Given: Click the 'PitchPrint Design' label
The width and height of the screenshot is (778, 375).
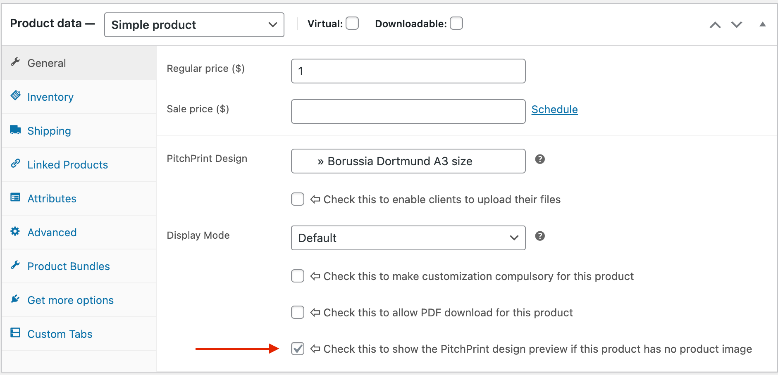Looking at the screenshot, I should click(x=207, y=159).
